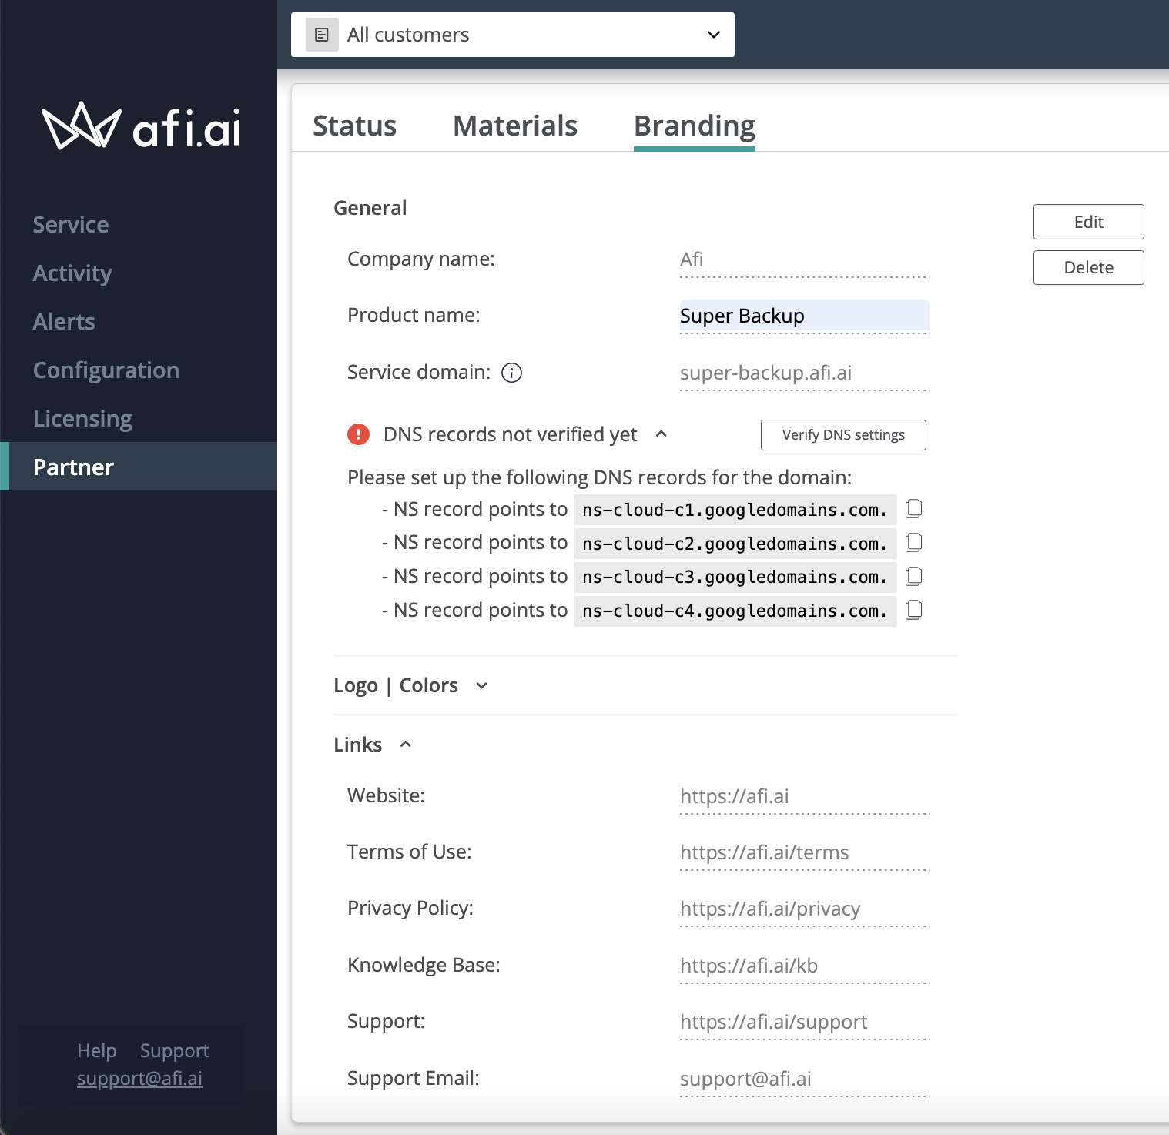The height and width of the screenshot is (1135, 1169).
Task: Switch to the Status tab
Action: [354, 126]
